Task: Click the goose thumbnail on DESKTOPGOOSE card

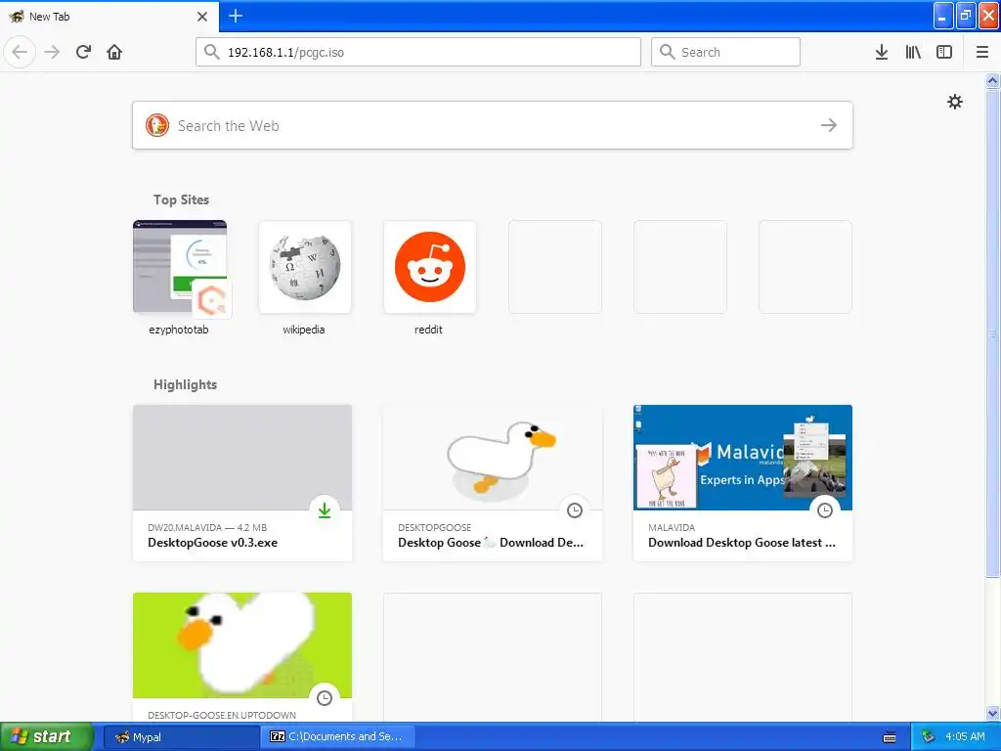Action: (x=493, y=458)
